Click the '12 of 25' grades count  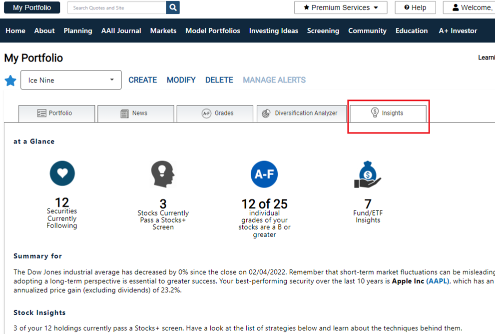coord(265,204)
